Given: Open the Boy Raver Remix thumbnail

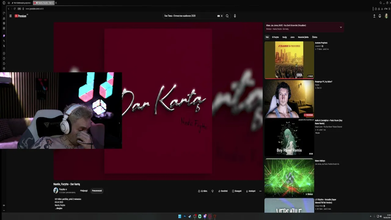Looking at the screenshot, I should click(289, 137).
